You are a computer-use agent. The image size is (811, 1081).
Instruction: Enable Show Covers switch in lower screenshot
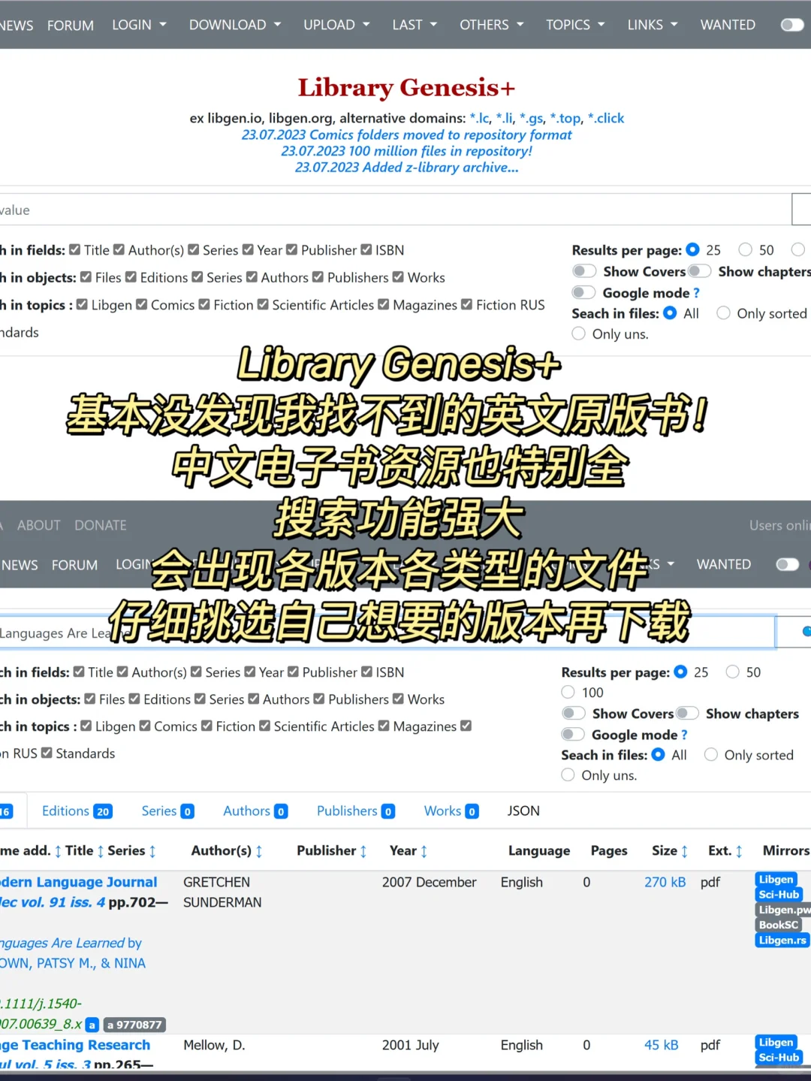[x=574, y=713]
